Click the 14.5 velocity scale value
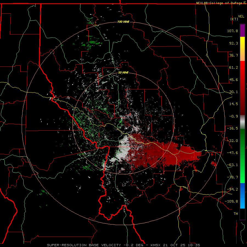247x247 pixels. pos(234,104)
